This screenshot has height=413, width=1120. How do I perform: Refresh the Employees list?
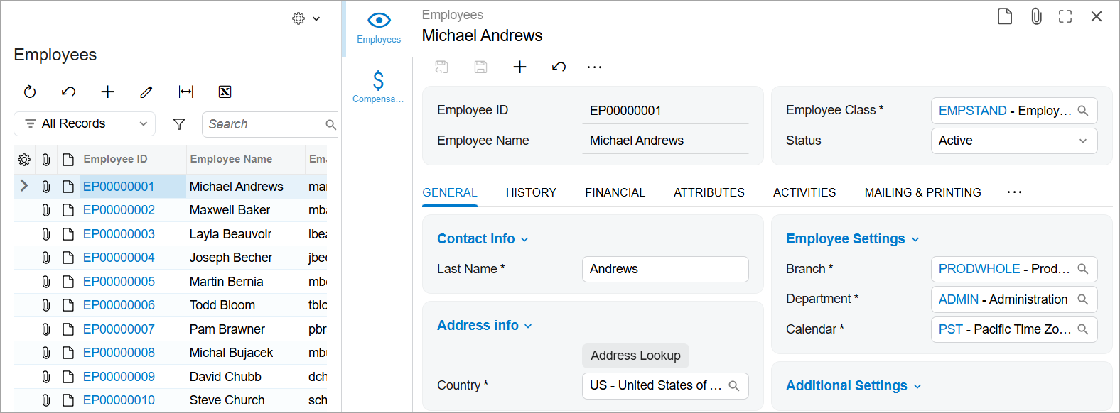point(30,92)
